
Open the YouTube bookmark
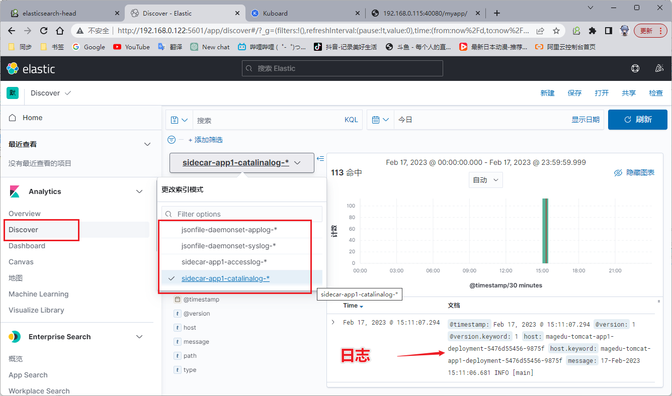pos(131,47)
